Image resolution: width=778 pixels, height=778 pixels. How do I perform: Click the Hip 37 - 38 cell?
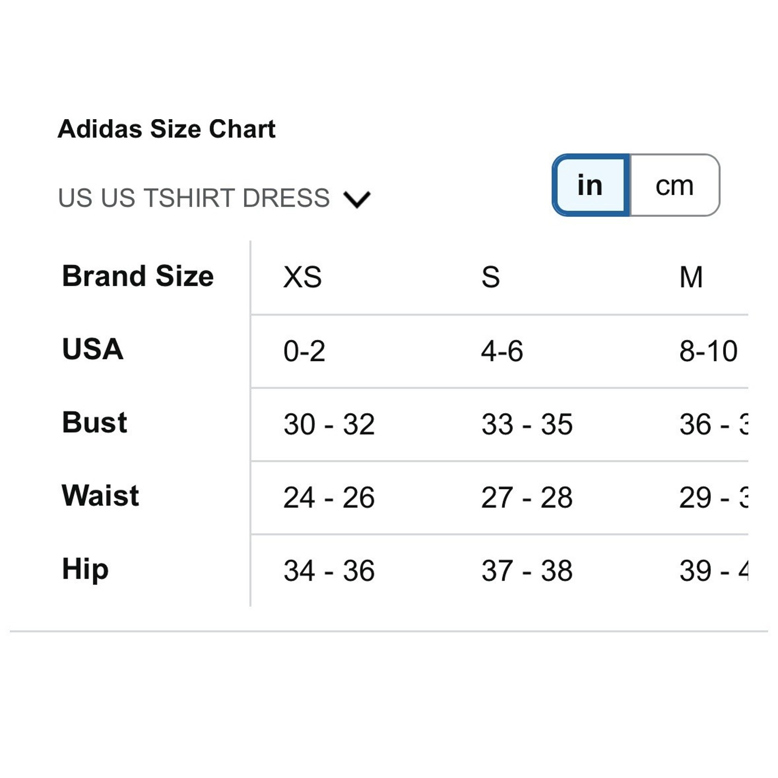coord(527,570)
